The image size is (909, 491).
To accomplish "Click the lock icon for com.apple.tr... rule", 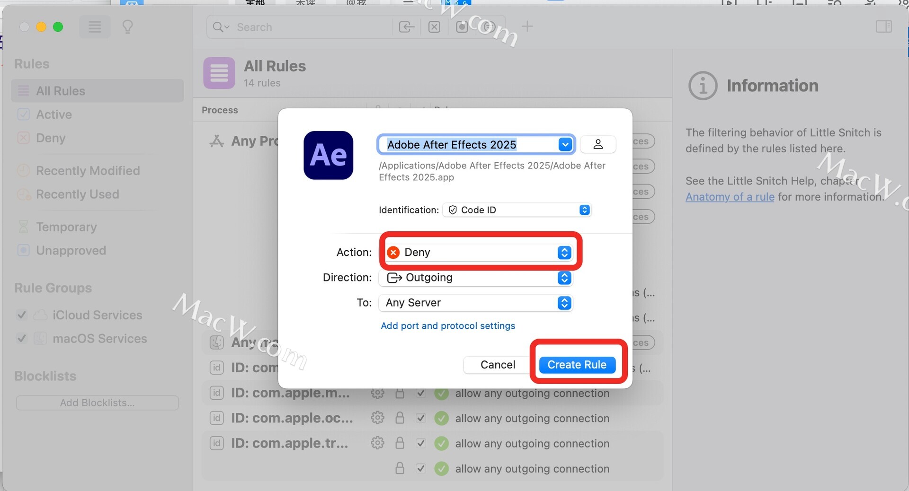I will pos(400,443).
